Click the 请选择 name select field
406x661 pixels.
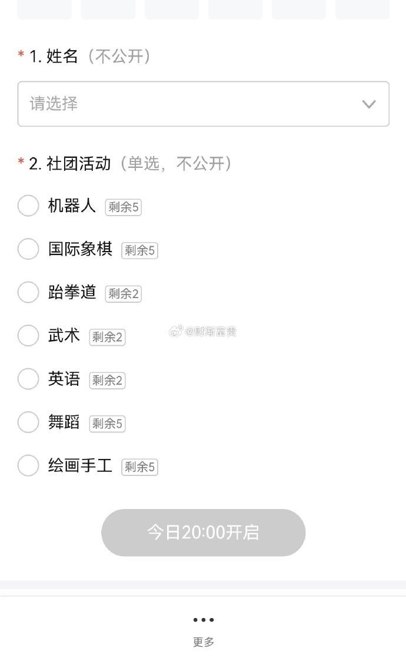(x=203, y=104)
